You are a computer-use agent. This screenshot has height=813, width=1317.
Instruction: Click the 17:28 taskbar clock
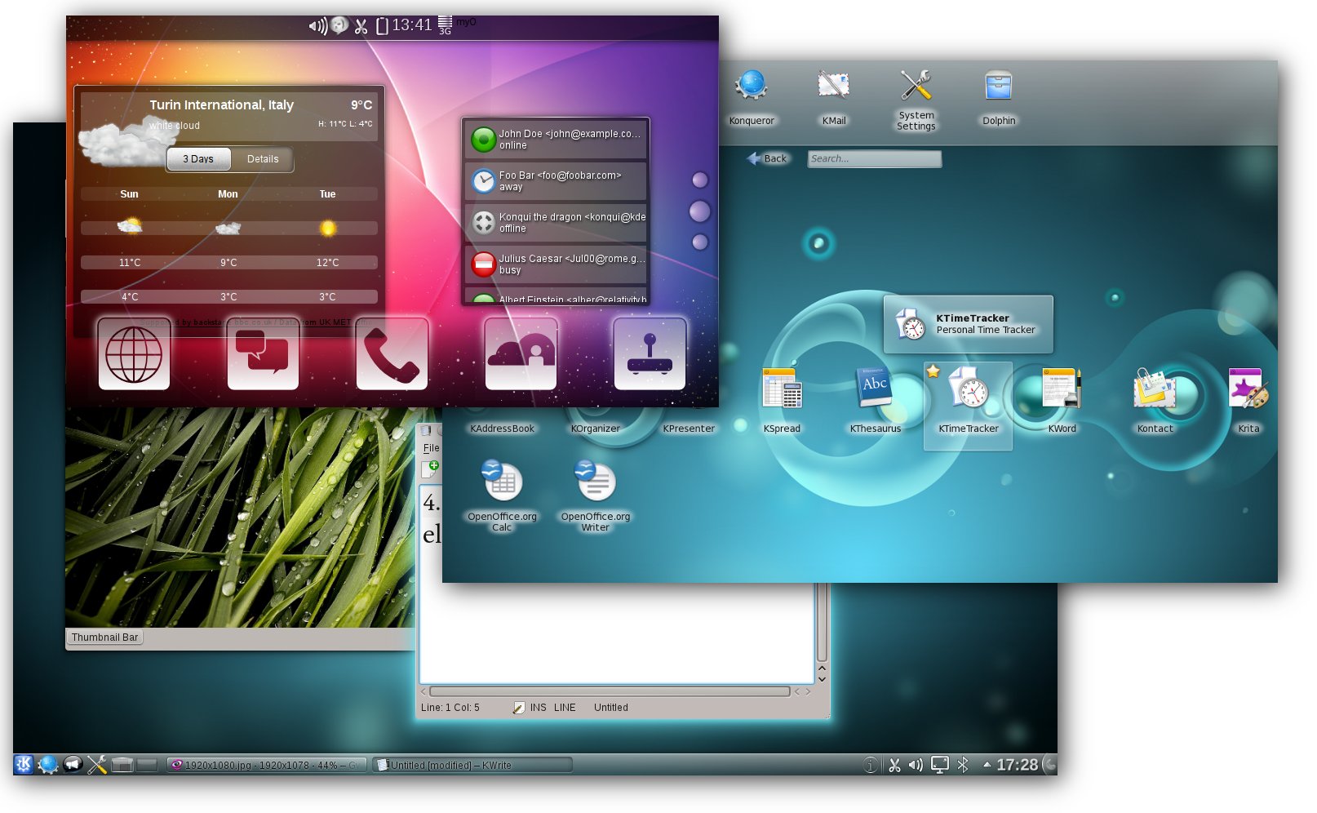[x=1017, y=765]
